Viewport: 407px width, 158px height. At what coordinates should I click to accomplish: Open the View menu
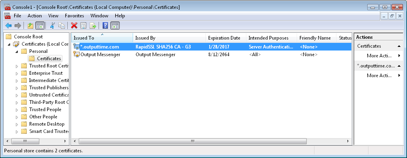pos(53,16)
